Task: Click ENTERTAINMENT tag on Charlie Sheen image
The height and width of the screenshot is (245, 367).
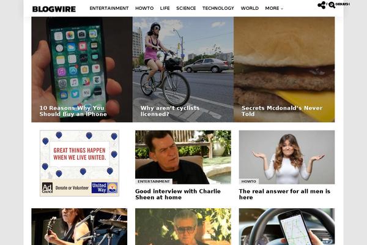Action: [x=154, y=181]
